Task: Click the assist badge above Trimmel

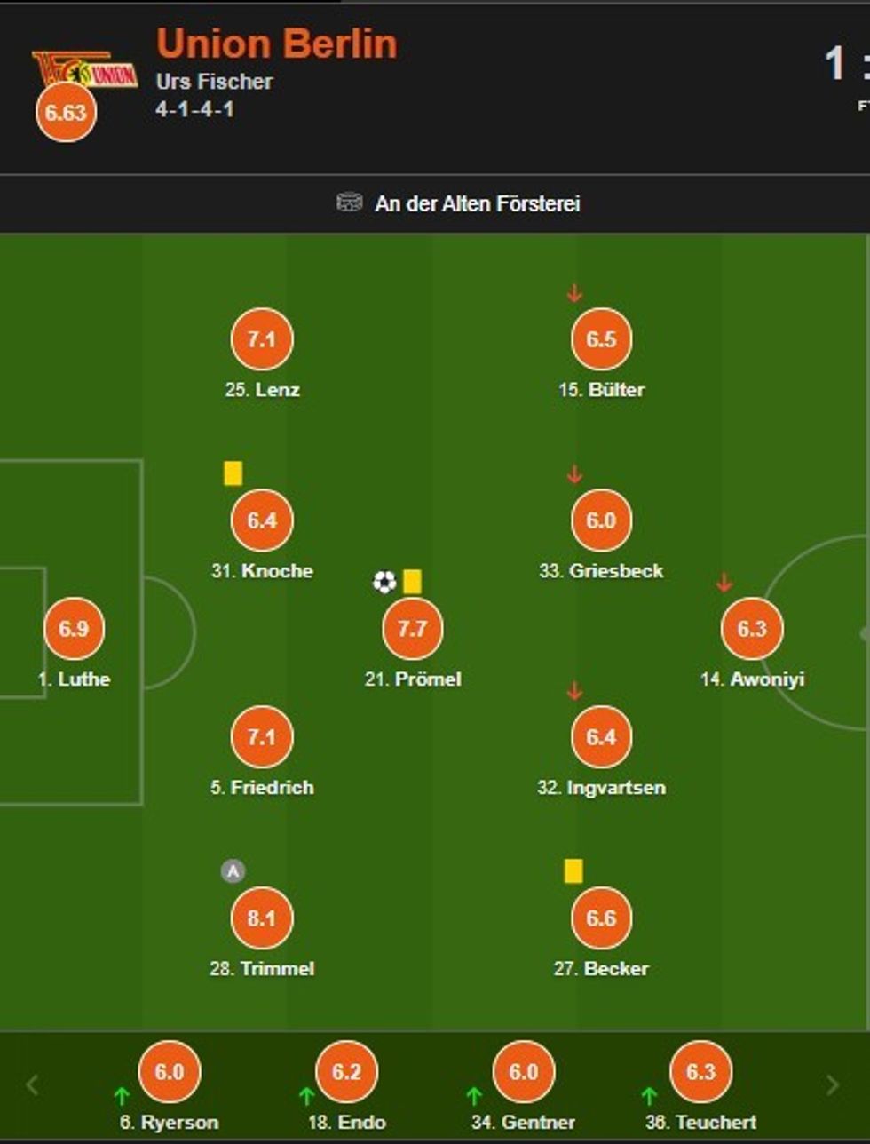Action: [233, 871]
